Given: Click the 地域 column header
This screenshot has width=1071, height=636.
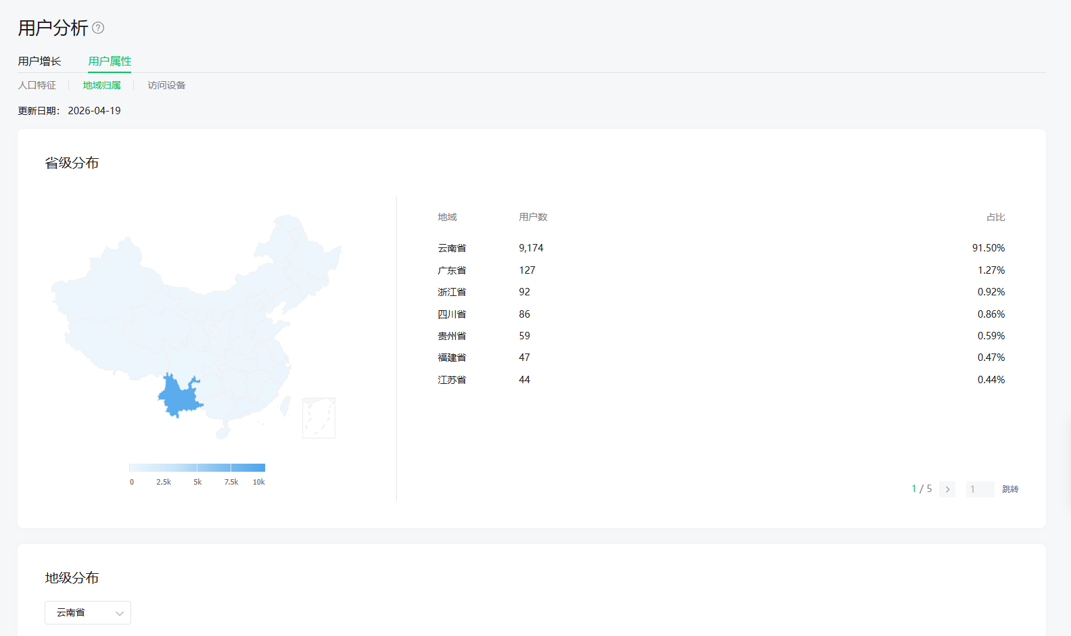Looking at the screenshot, I should 447,217.
